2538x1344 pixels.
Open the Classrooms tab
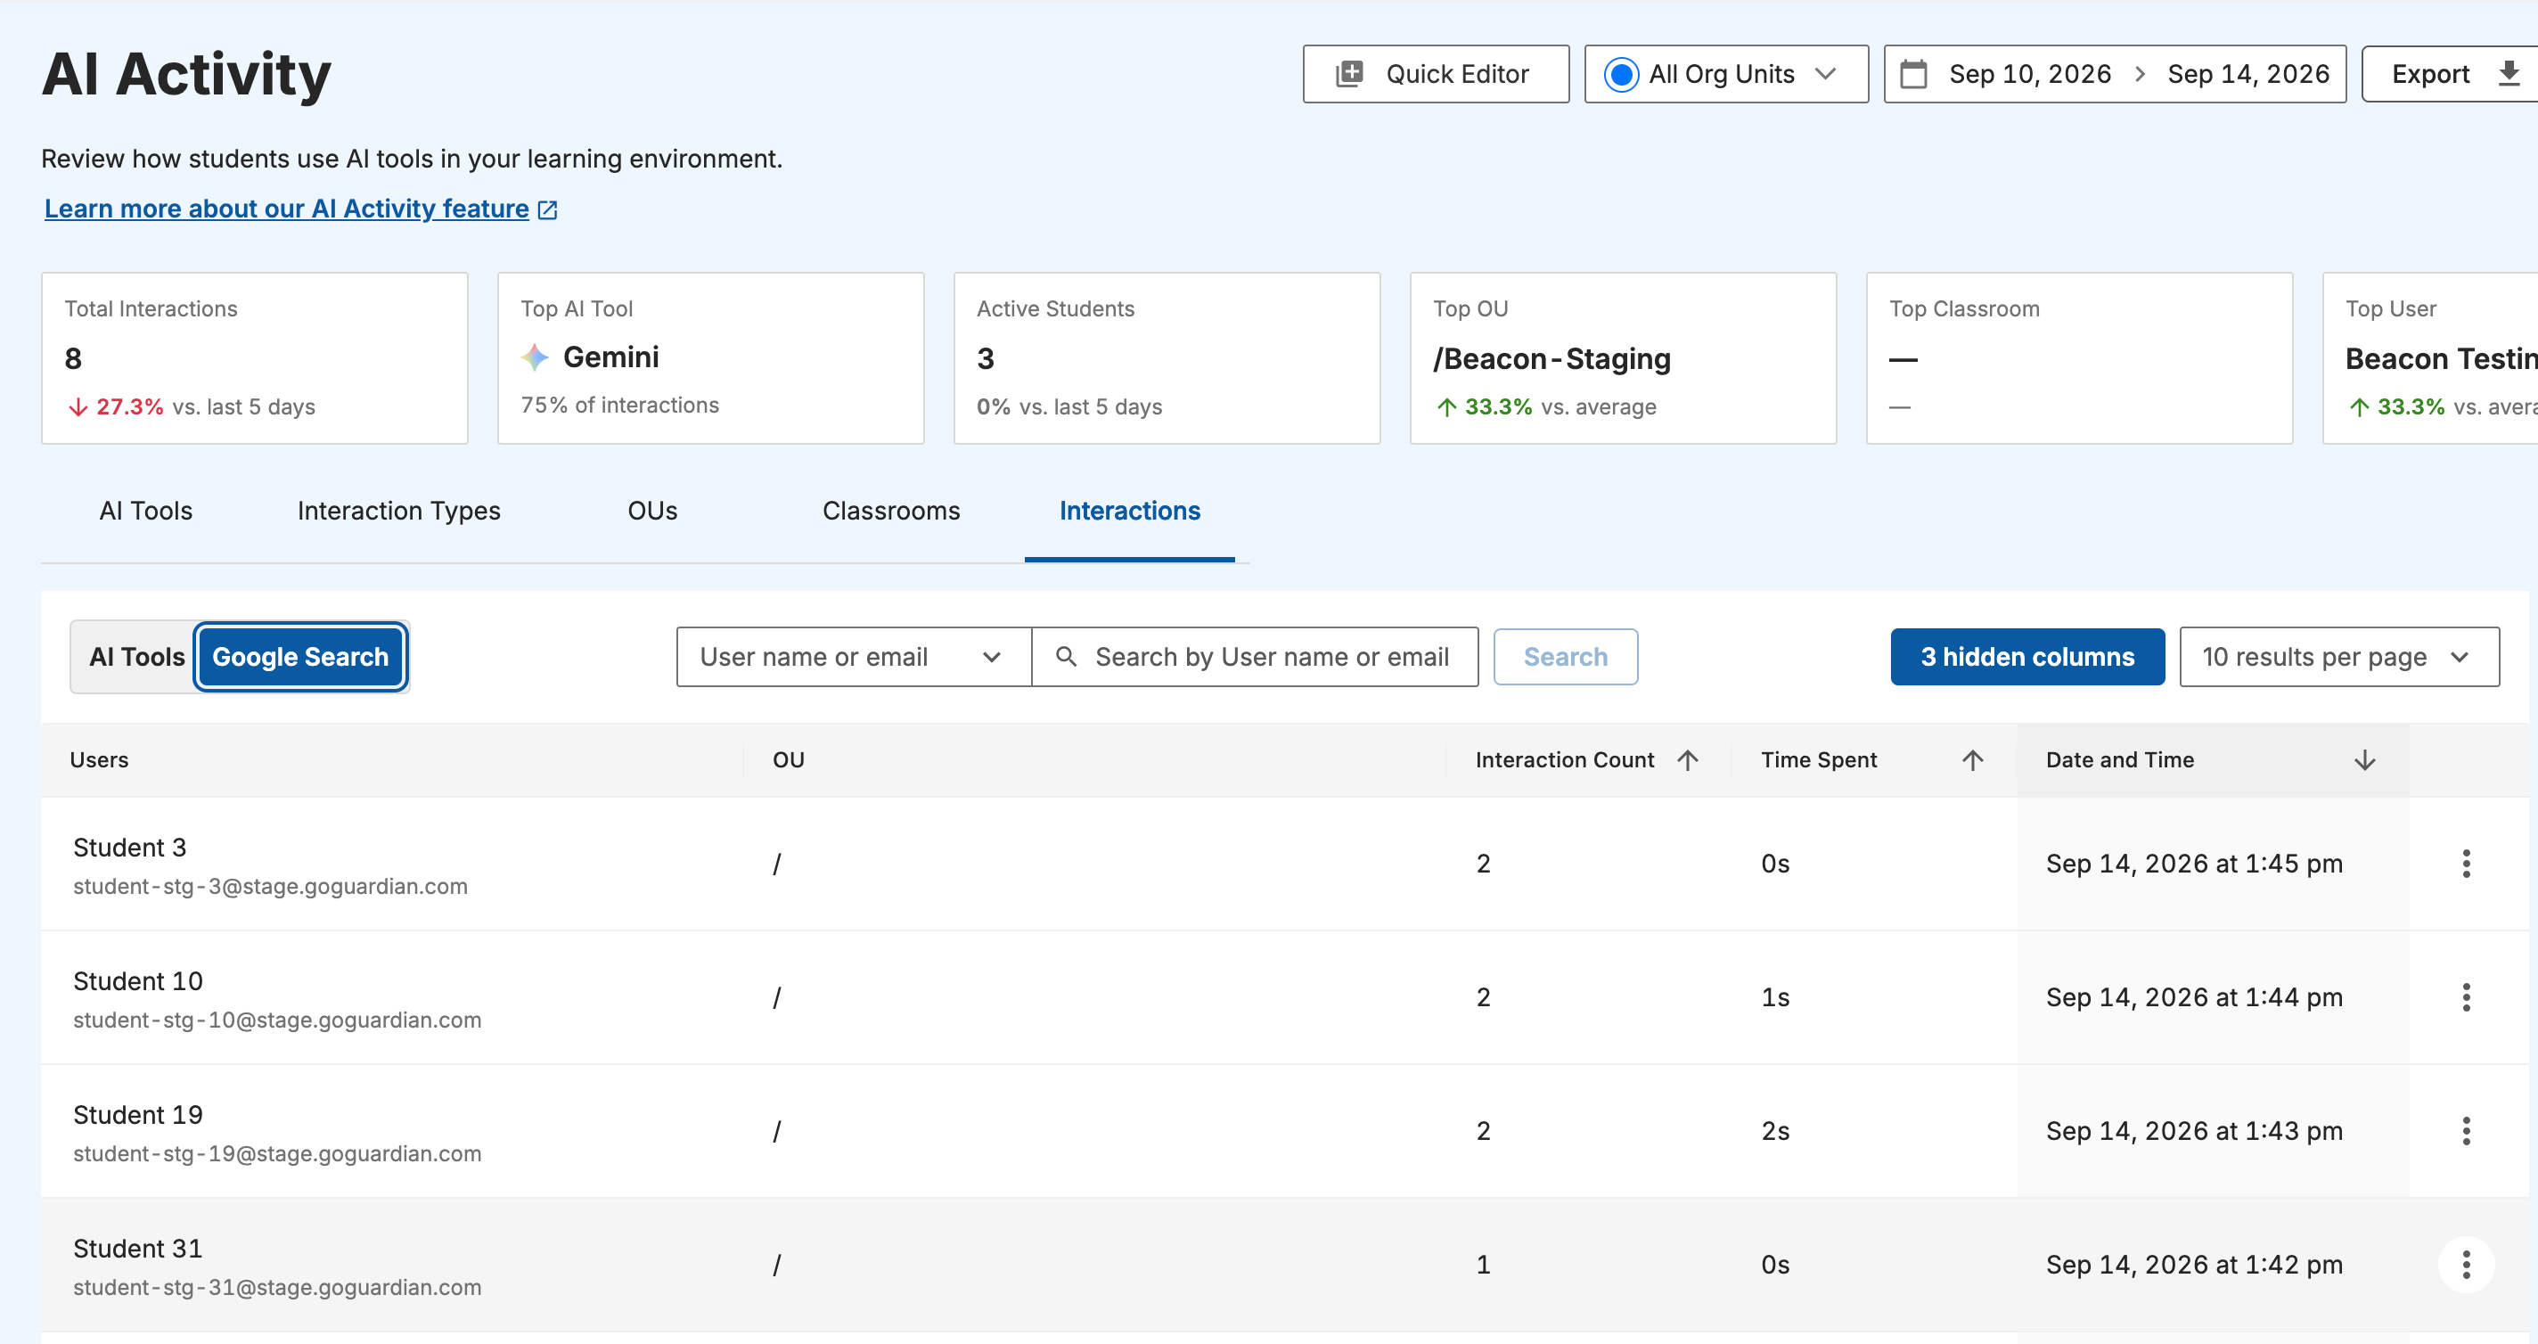point(890,511)
